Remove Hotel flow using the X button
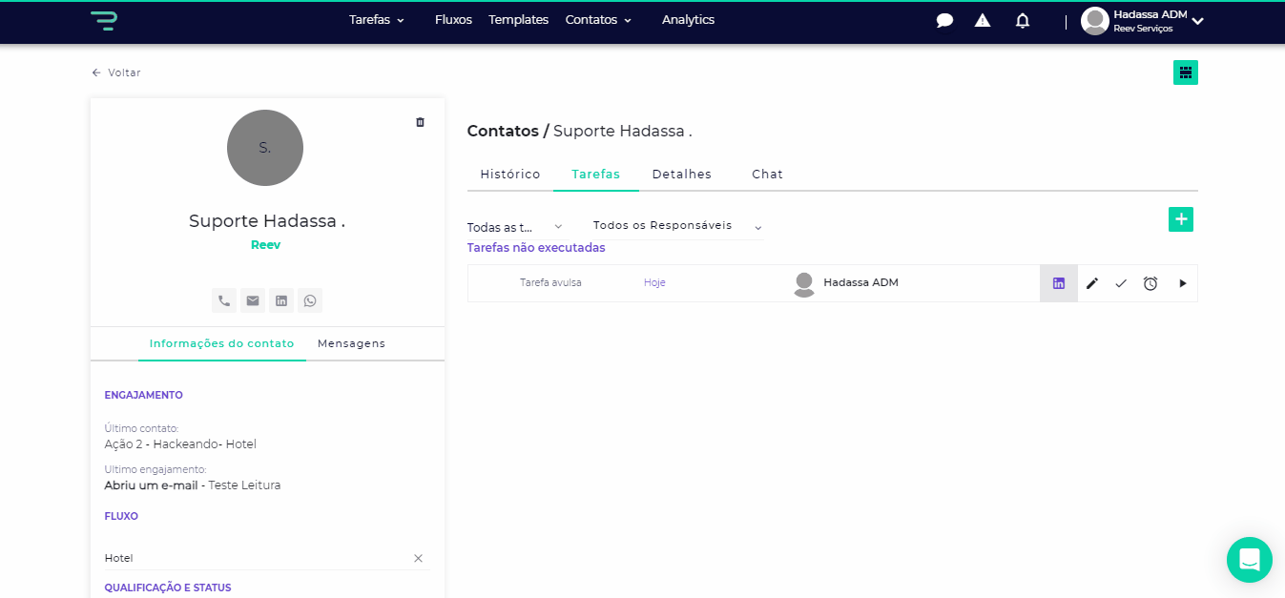 click(418, 558)
